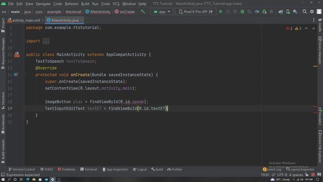Screen dimensions: 323x182
Task: Sync Project with Gradle Files icon
Action: (x=281, y=12)
